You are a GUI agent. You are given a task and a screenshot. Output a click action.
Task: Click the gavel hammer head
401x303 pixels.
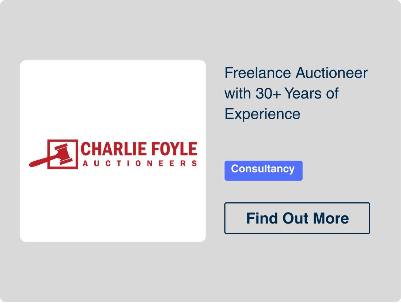point(64,153)
